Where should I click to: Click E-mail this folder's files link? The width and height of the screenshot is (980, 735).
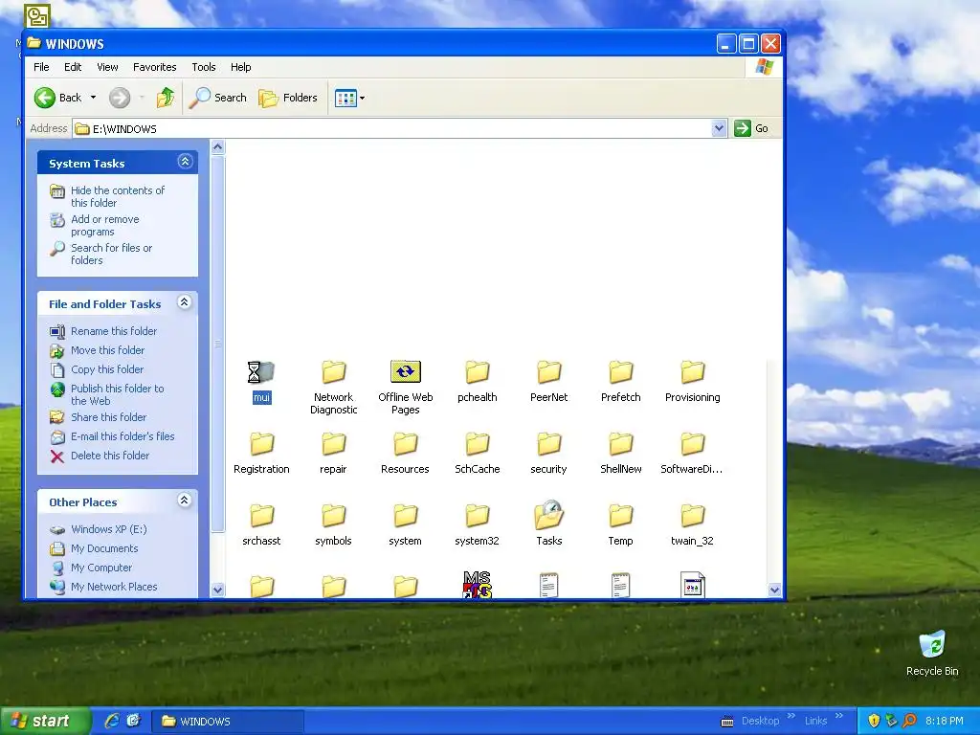(122, 436)
